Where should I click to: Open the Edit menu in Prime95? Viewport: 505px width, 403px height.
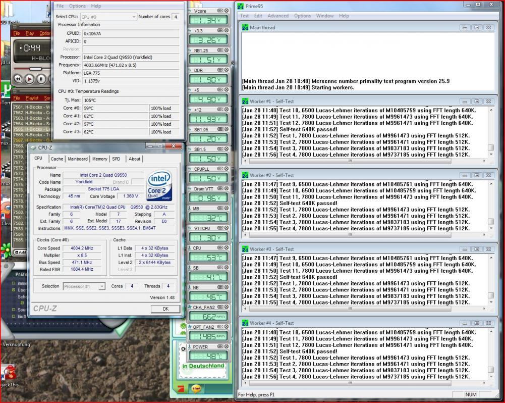click(x=258, y=16)
